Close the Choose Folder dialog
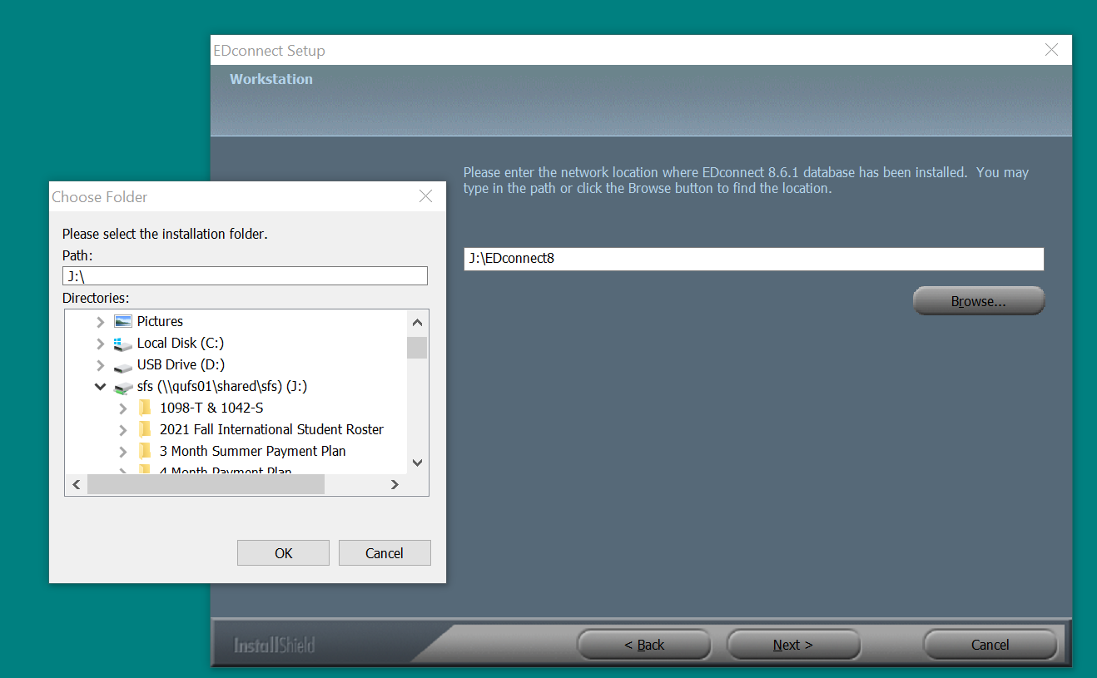1097x678 pixels. pyautogui.click(x=425, y=196)
